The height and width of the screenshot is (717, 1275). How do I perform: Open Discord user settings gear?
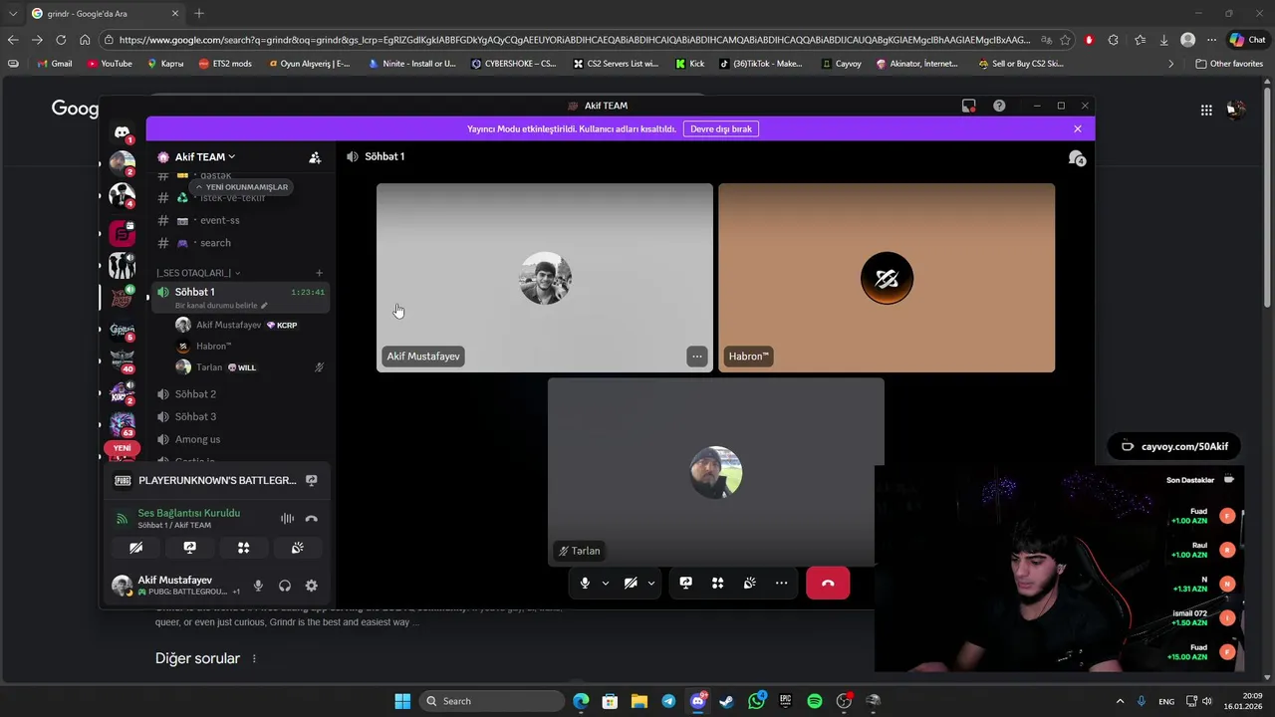pyautogui.click(x=312, y=586)
